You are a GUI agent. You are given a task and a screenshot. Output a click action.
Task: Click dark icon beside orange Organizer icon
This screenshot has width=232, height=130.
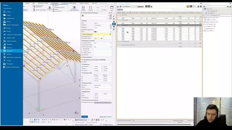tap(191, 6)
